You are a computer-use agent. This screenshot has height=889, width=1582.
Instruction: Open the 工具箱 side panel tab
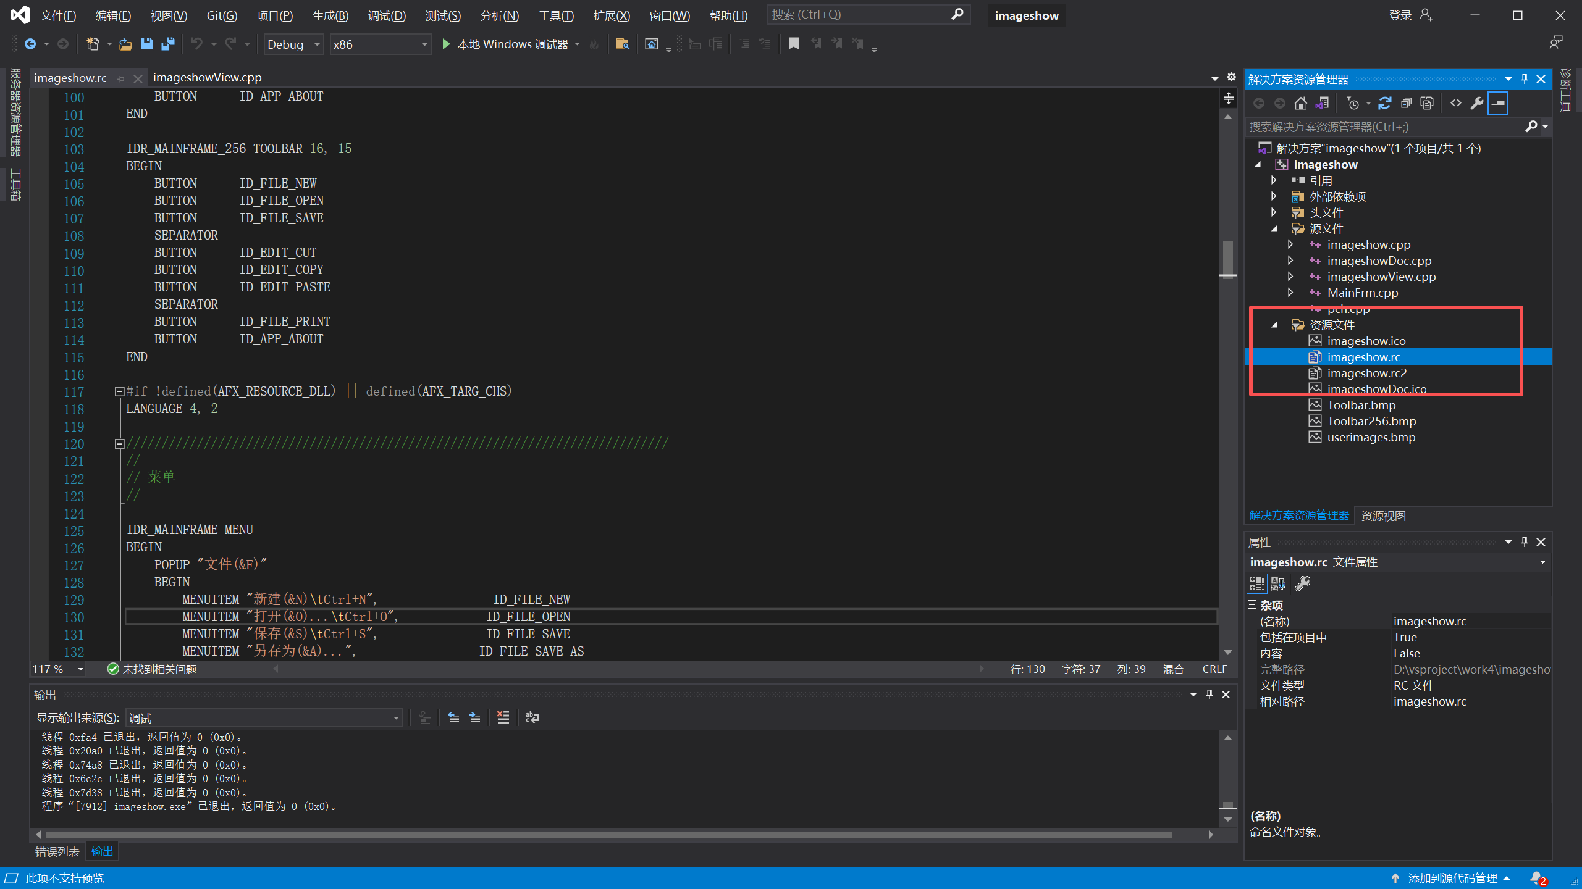15,185
